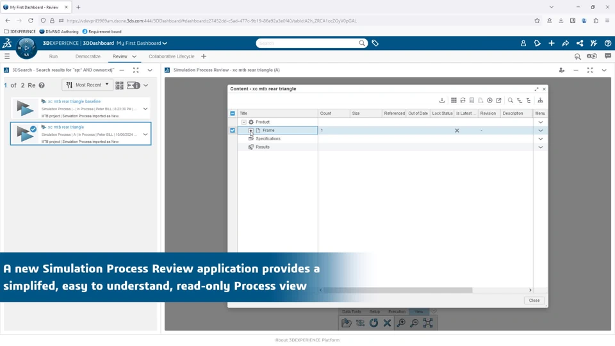Click the horizontal scrollbar in the Content dialog
The height and width of the screenshot is (346, 615).
398,290
